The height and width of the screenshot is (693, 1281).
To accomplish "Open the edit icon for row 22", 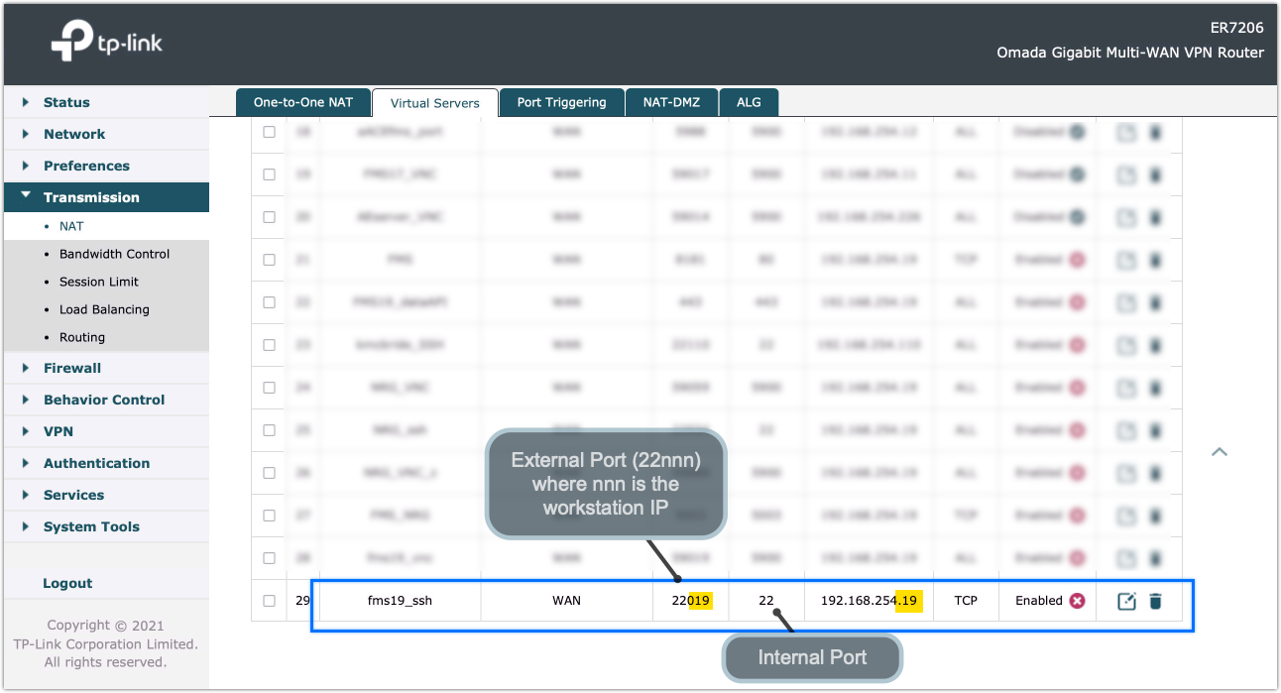I will pyautogui.click(x=1126, y=302).
